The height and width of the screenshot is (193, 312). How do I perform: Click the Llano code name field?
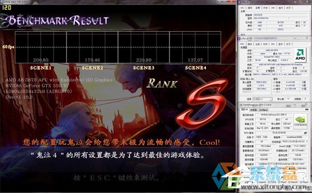[x=263, y=53]
